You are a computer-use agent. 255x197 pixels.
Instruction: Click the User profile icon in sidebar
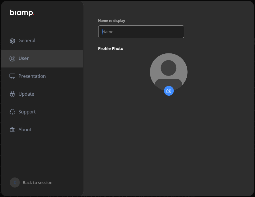point(12,59)
